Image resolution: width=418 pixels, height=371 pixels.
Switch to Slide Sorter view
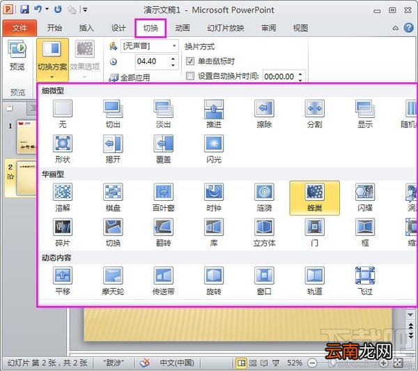click(x=253, y=363)
